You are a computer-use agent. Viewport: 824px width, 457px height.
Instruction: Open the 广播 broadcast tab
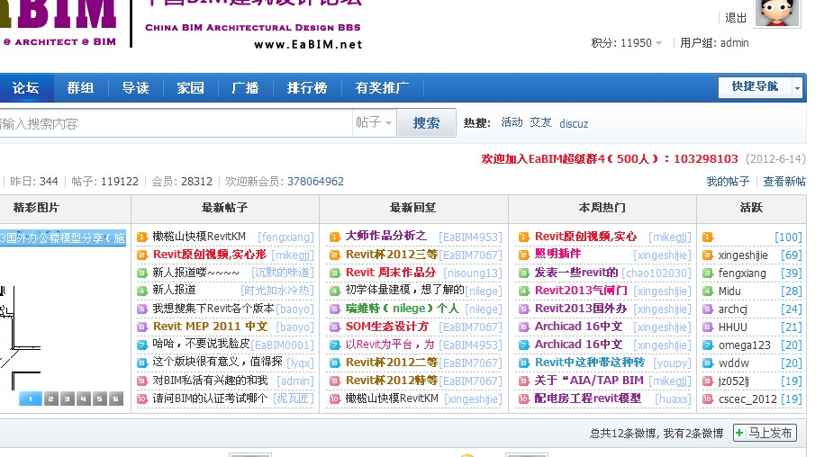click(x=245, y=87)
